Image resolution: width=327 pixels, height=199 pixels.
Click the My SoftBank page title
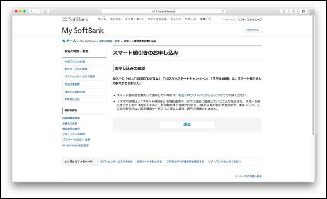tap(83, 31)
